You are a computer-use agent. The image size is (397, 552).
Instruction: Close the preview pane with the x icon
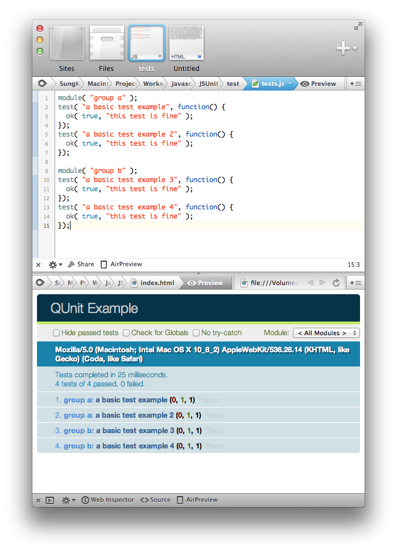(x=38, y=500)
